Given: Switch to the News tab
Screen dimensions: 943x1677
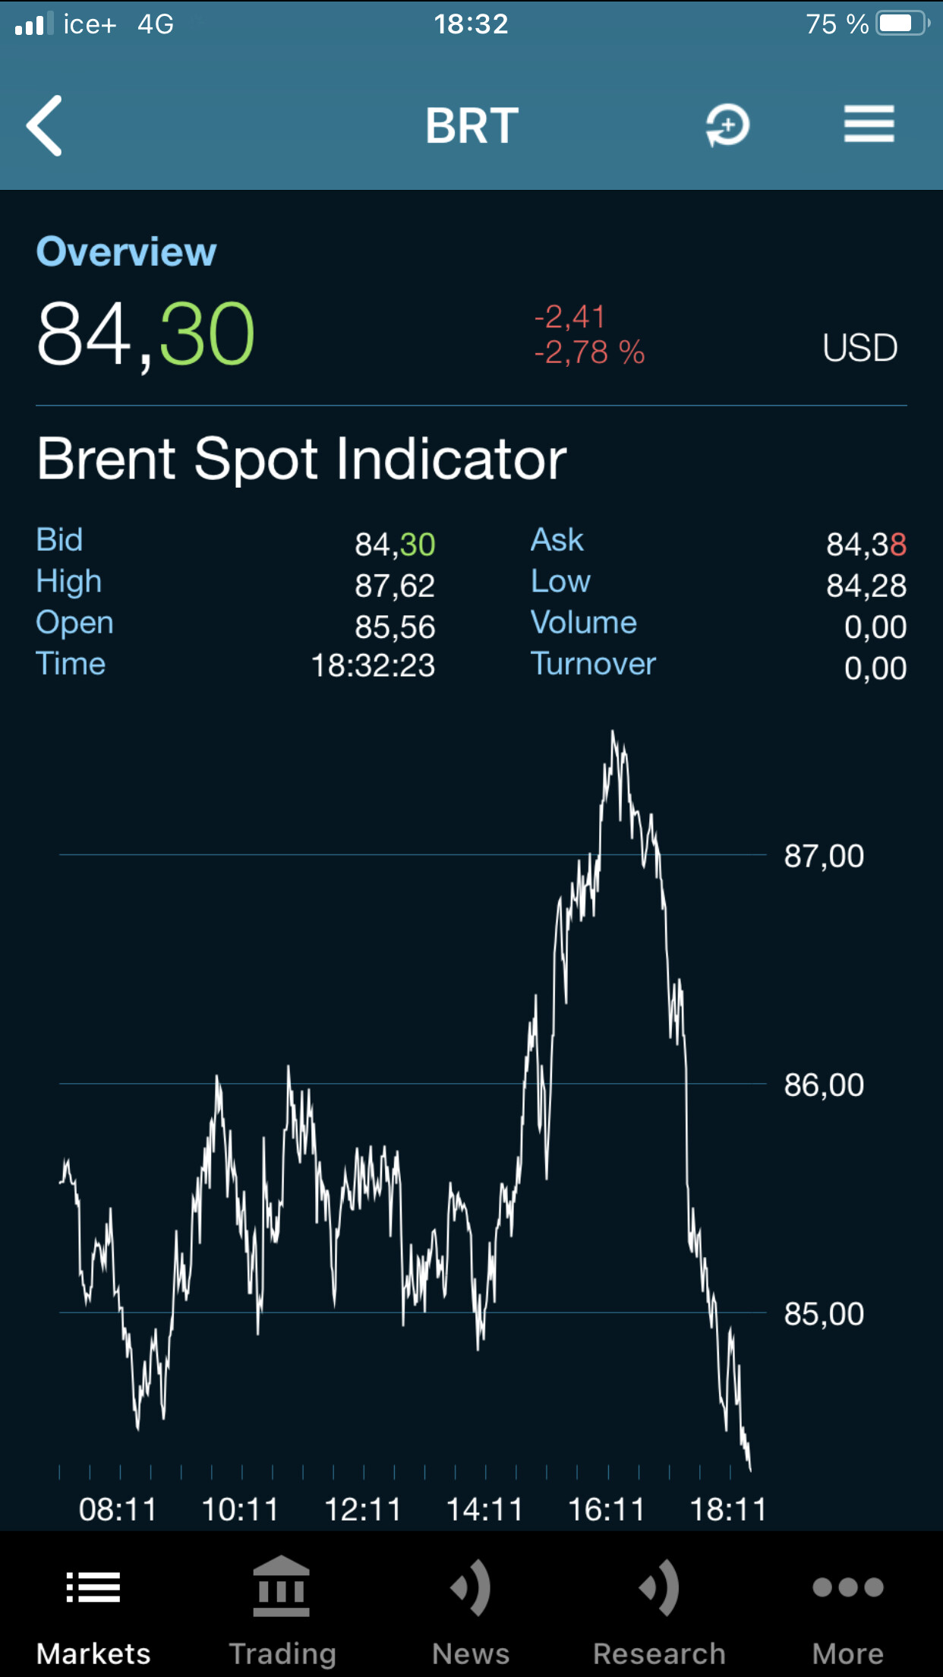Looking at the screenshot, I should [471, 1653].
